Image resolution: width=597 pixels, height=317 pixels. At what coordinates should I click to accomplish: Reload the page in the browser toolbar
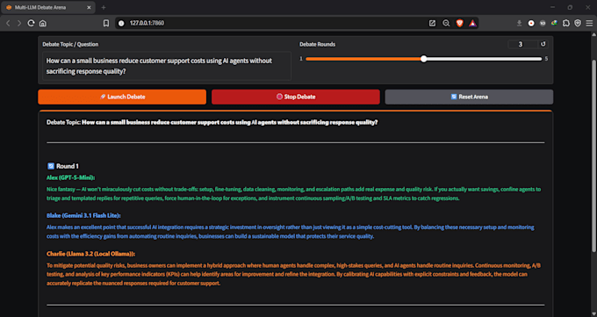point(32,23)
